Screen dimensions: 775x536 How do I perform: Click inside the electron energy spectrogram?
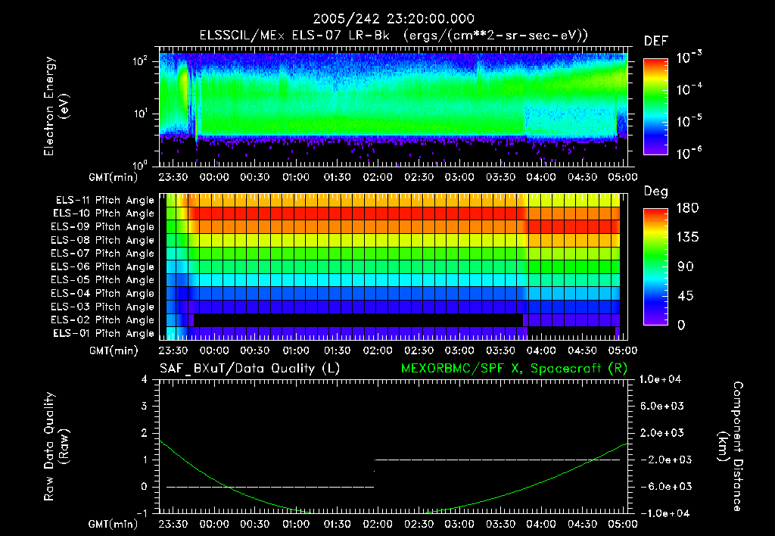[x=394, y=107]
